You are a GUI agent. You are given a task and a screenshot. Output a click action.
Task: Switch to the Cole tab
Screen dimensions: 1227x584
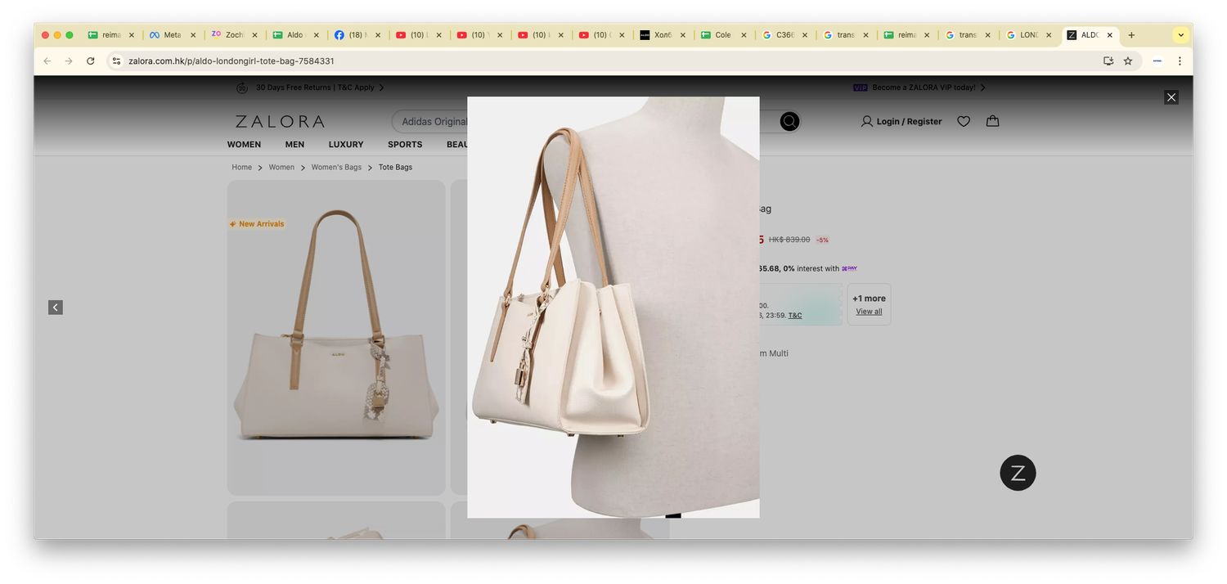[723, 35]
